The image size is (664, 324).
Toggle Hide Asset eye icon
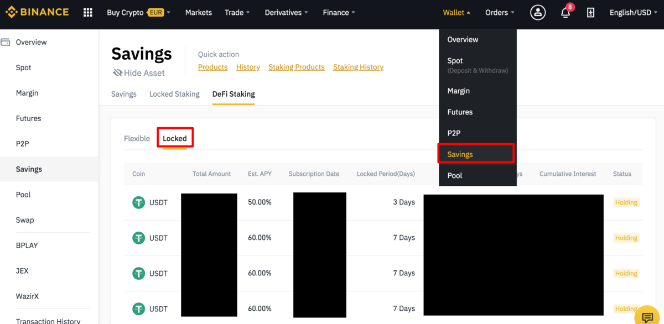(x=117, y=73)
